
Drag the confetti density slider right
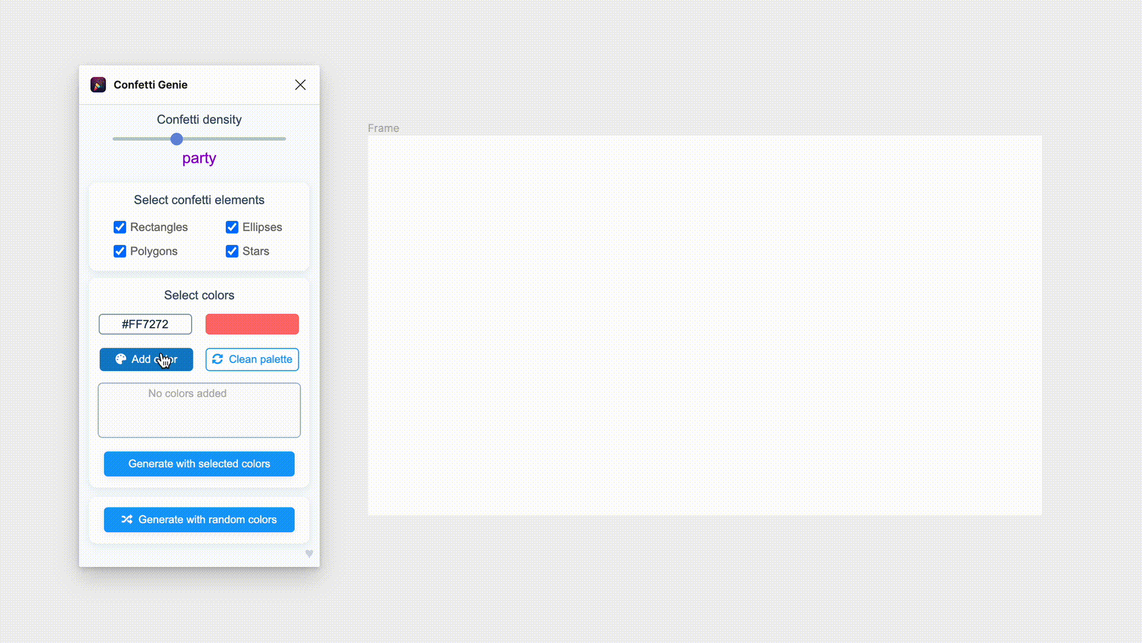pos(177,138)
